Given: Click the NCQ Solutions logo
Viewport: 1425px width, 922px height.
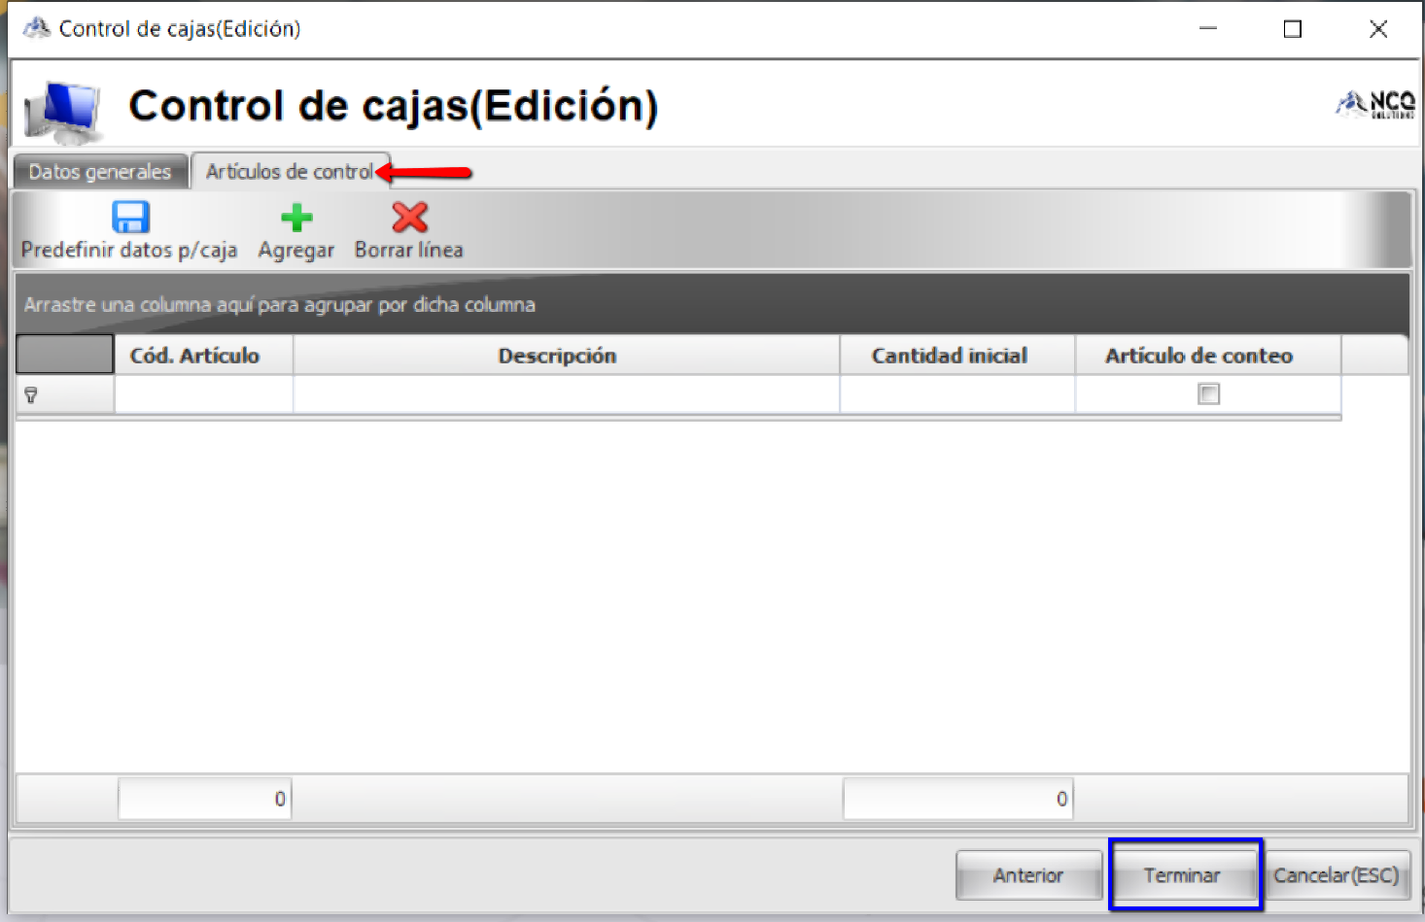Looking at the screenshot, I should (1373, 102).
